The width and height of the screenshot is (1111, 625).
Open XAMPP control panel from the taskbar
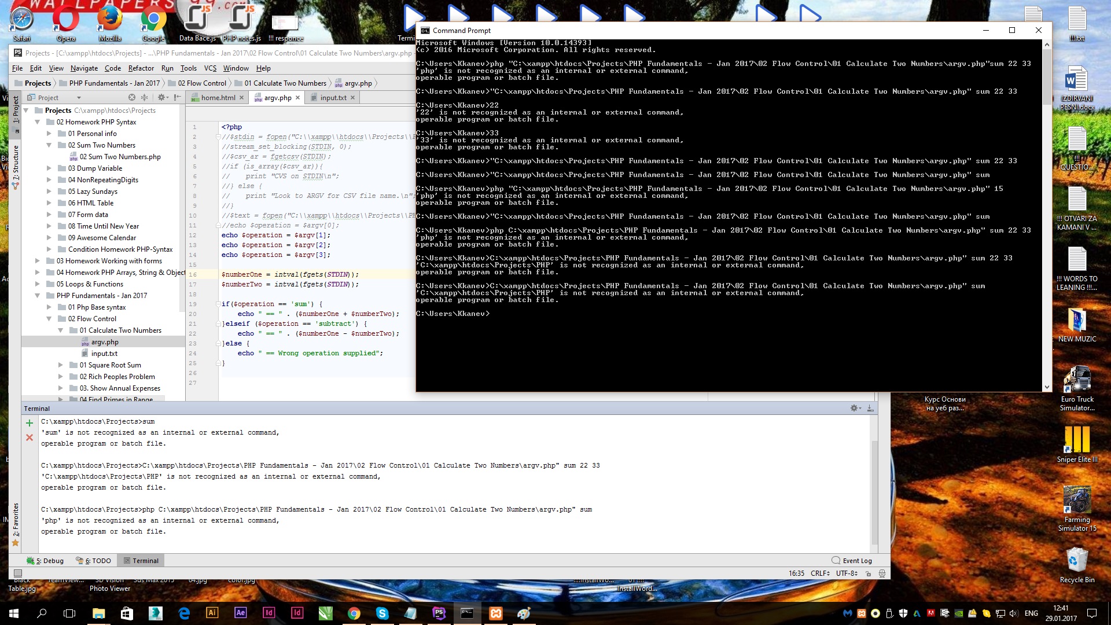point(496,613)
